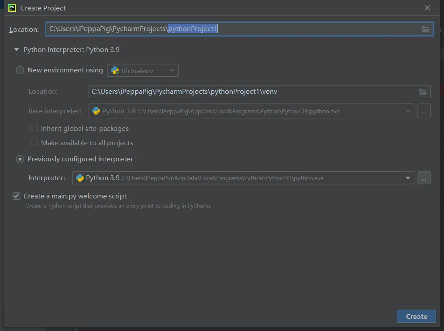Click the PyCharm logo in title bar

(x=12, y=8)
